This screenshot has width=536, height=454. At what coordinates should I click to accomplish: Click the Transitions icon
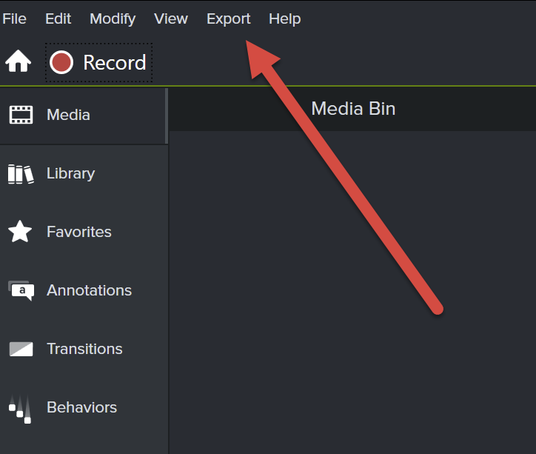[21, 349]
